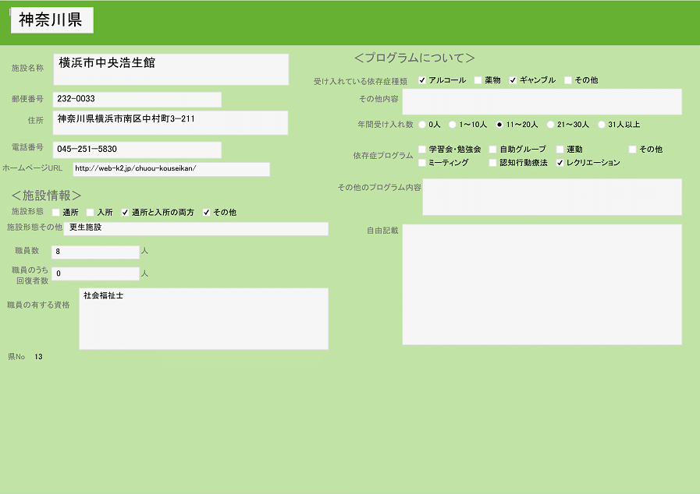Toggle the 通所 facility type checkbox
This screenshot has width=700, height=494.
coord(55,213)
